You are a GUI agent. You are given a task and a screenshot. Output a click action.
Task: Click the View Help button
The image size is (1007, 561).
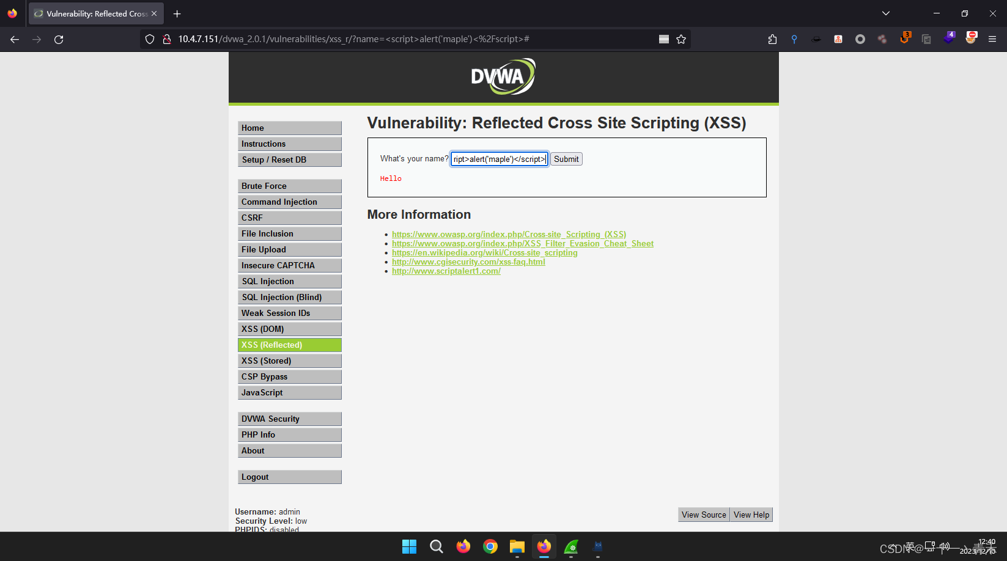751,515
